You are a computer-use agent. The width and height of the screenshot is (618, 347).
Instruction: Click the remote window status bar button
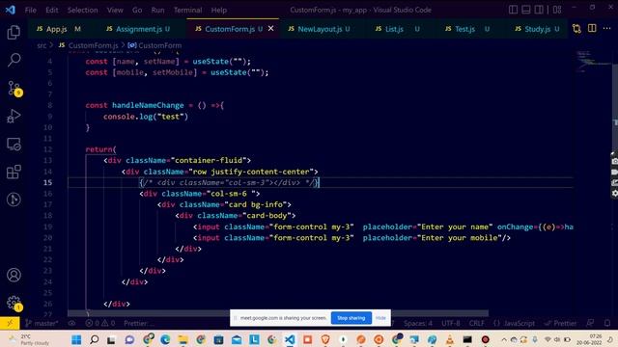[10, 324]
